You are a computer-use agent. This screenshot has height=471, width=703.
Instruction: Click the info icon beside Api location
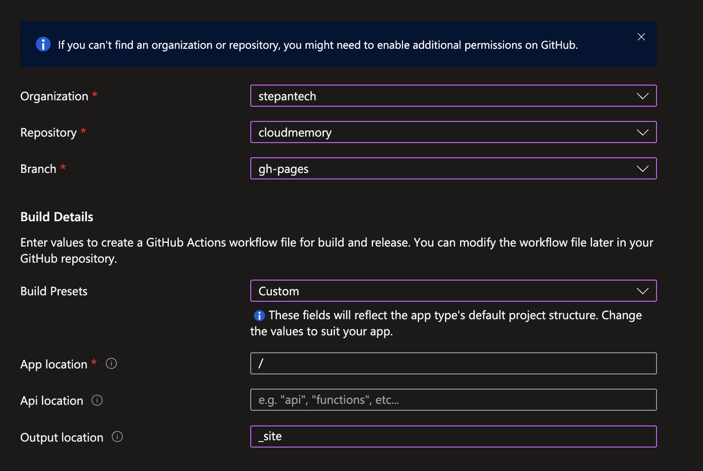[97, 400]
